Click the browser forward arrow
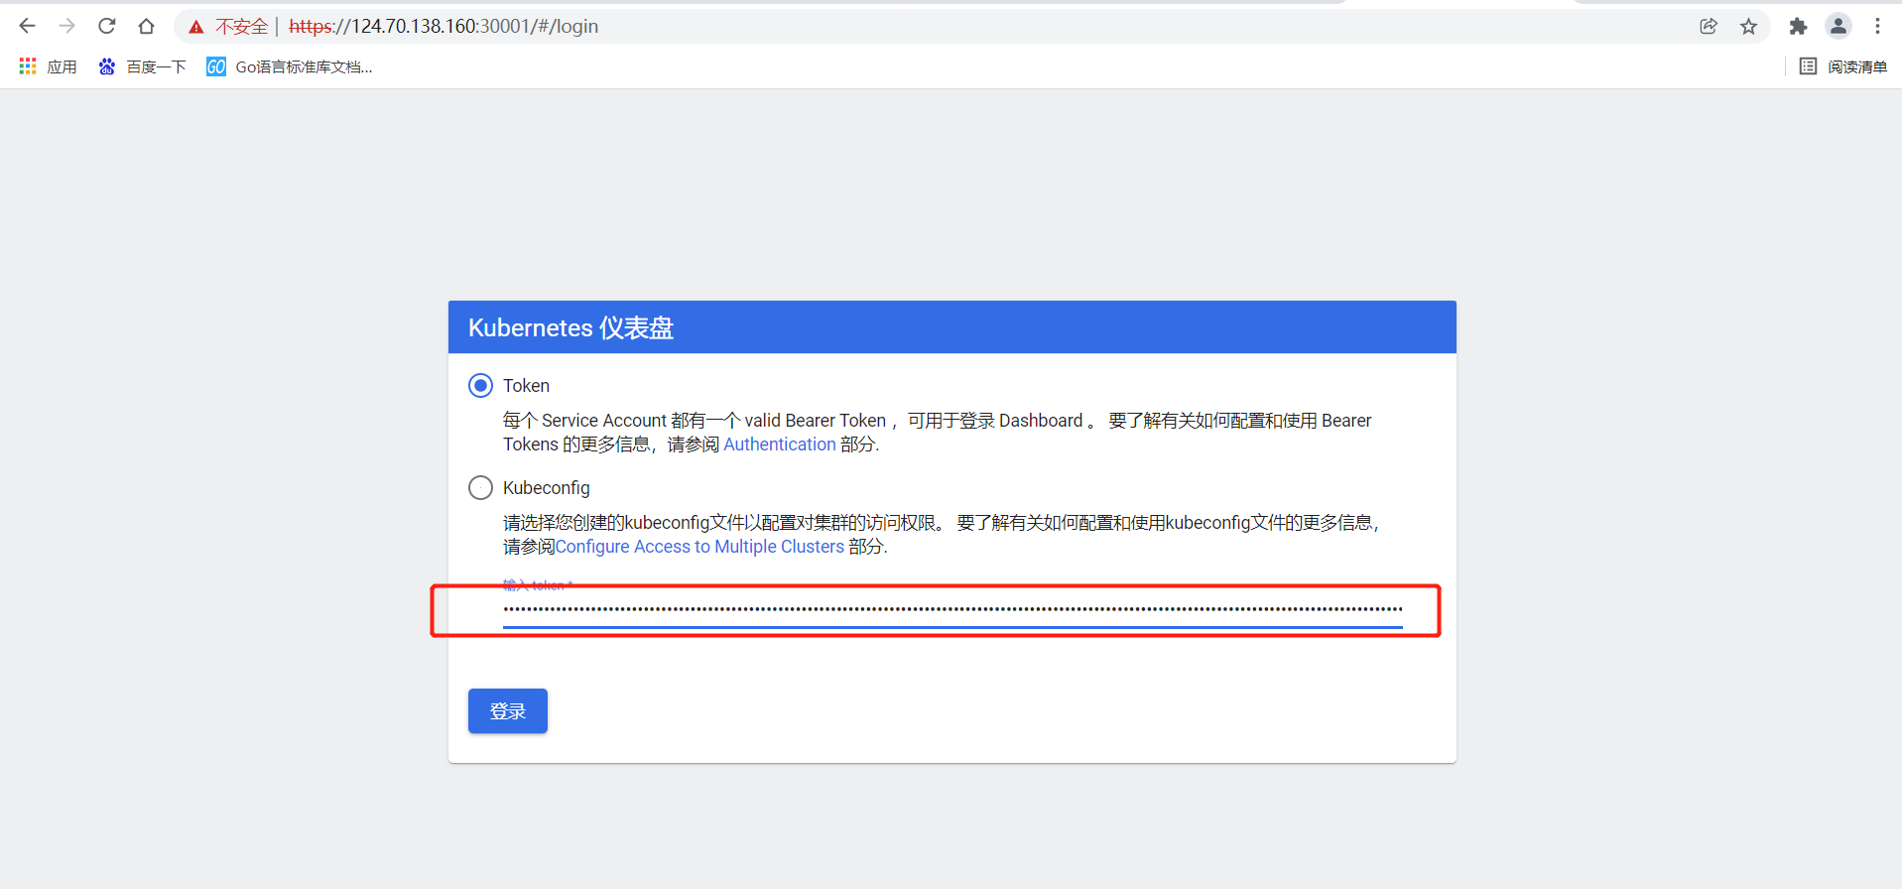Screen dimensions: 1902x889 pos(67,26)
